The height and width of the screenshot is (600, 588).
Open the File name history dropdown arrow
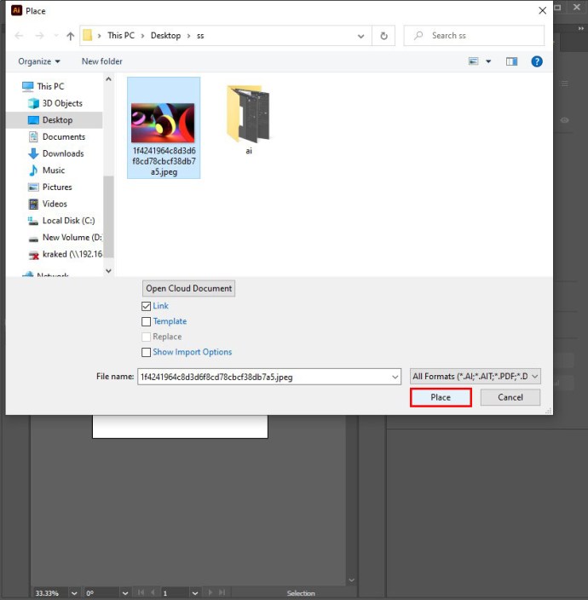[x=395, y=376]
